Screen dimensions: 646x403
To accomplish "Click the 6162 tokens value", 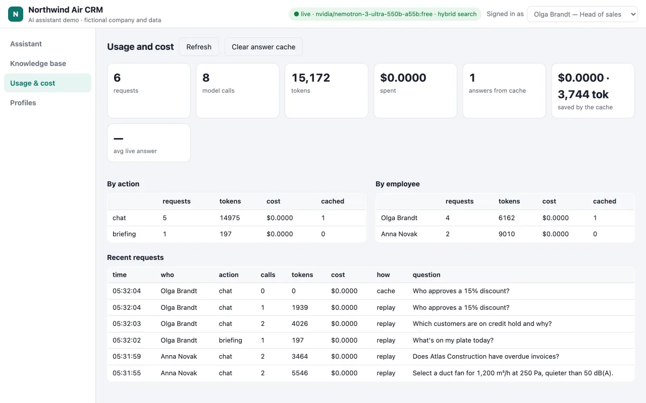I will point(507,218).
